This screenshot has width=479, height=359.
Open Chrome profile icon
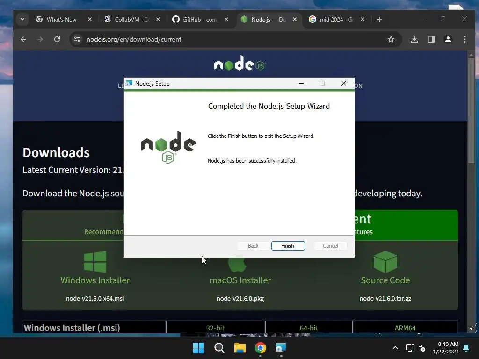click(x=448, y=39)
